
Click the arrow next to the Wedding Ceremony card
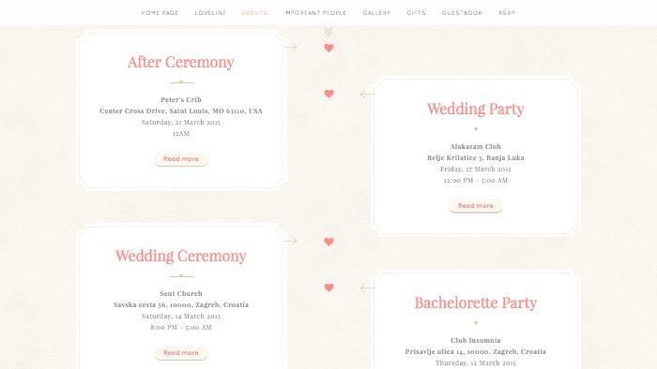coord(290,241)
